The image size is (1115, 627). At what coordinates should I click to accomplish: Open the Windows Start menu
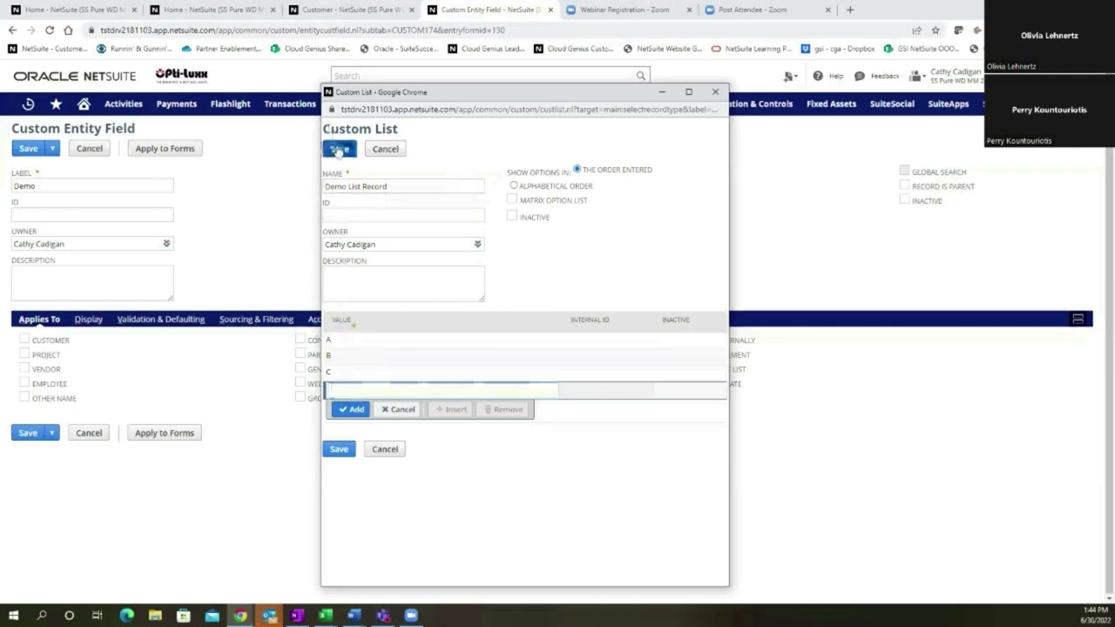tap(13, 616)
